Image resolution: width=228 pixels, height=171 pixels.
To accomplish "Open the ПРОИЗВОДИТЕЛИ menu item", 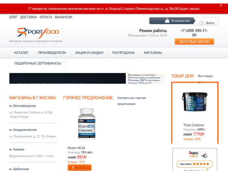I will click(x=52, y=53).
